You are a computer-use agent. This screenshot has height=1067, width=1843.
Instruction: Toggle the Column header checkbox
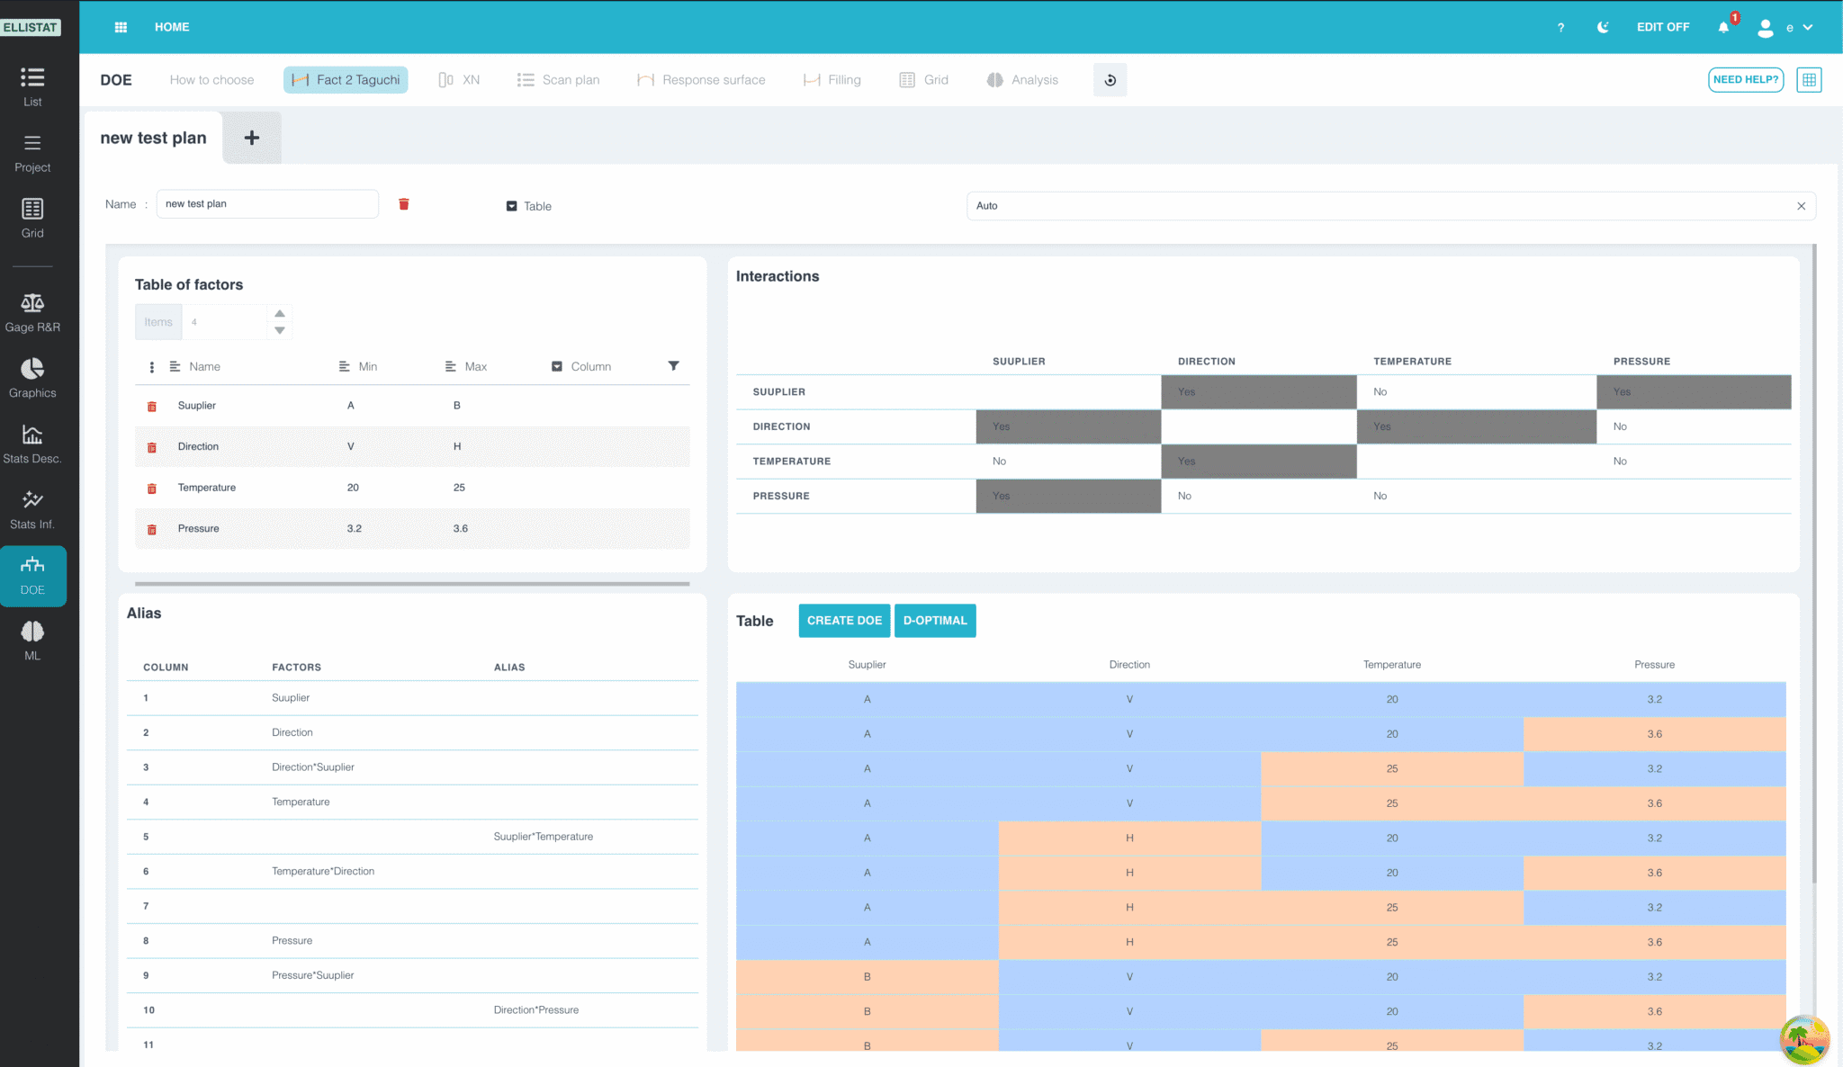coord(557,366)
